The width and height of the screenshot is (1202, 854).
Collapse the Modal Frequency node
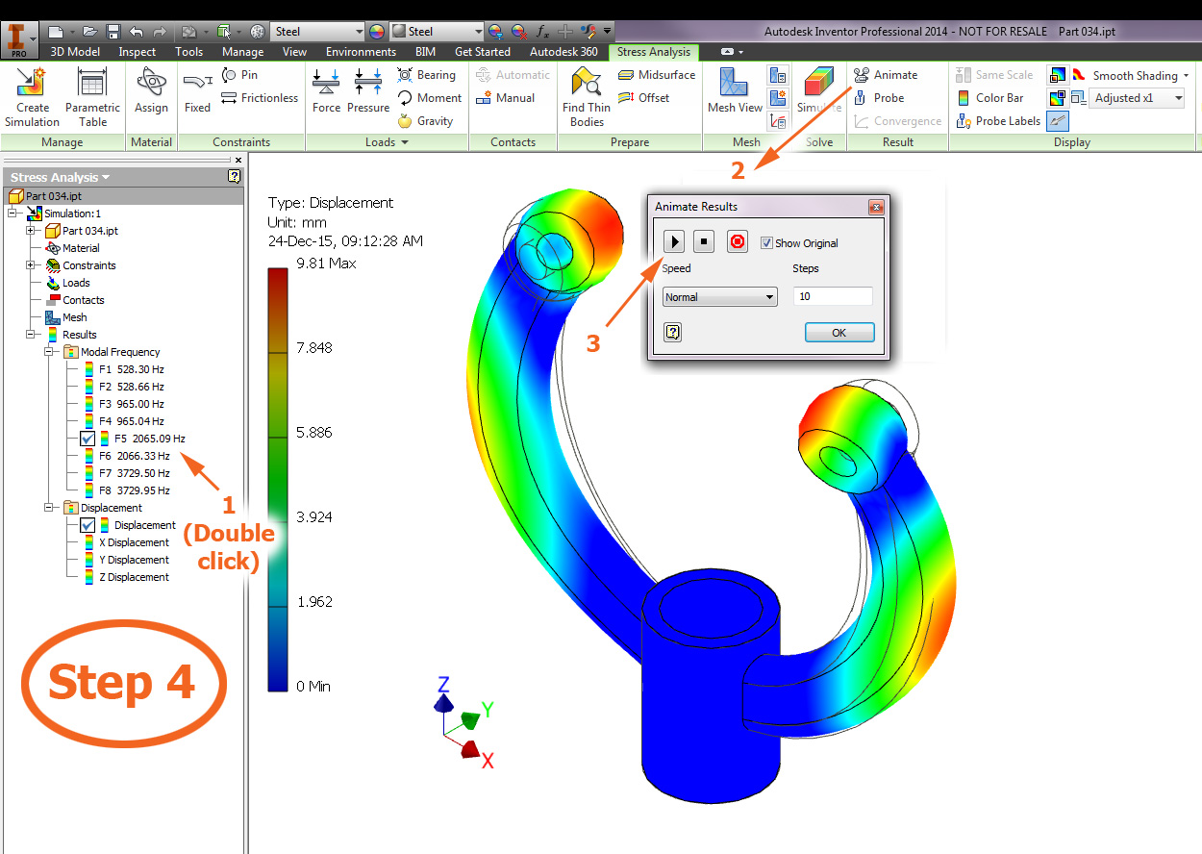(x=50, y=352)
